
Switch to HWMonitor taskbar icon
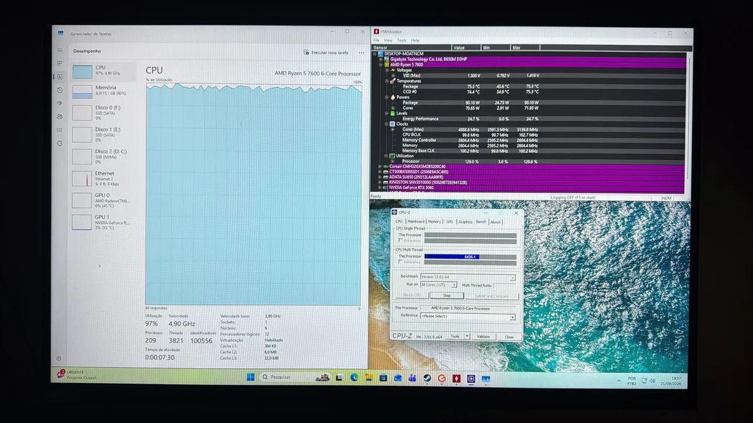coord(457,379)
